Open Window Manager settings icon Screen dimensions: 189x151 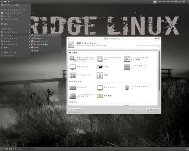pyautogui.click(x=100, y=59)
